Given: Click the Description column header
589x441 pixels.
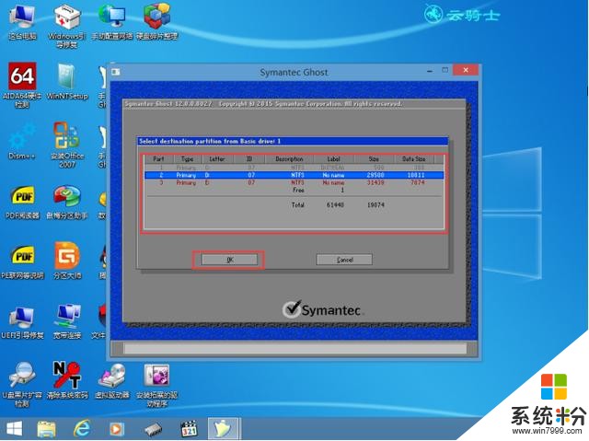Looking at the screenshot, I should click(289, 159).
